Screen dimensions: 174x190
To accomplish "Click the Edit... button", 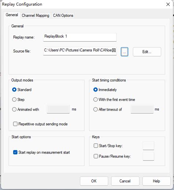I will [x=147, y=52].
